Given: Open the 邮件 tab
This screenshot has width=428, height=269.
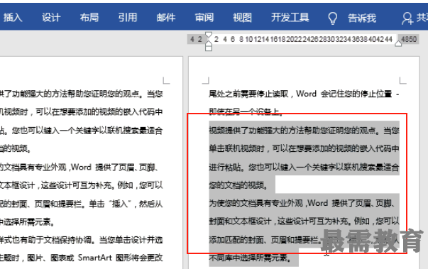Looking at the screenshot, I should coord(165,18).
